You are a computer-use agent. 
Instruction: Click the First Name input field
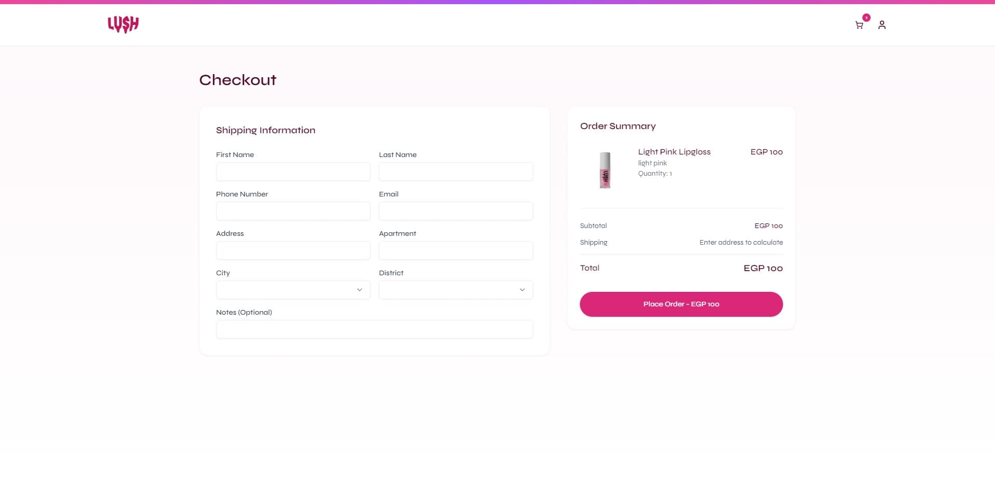293,172
